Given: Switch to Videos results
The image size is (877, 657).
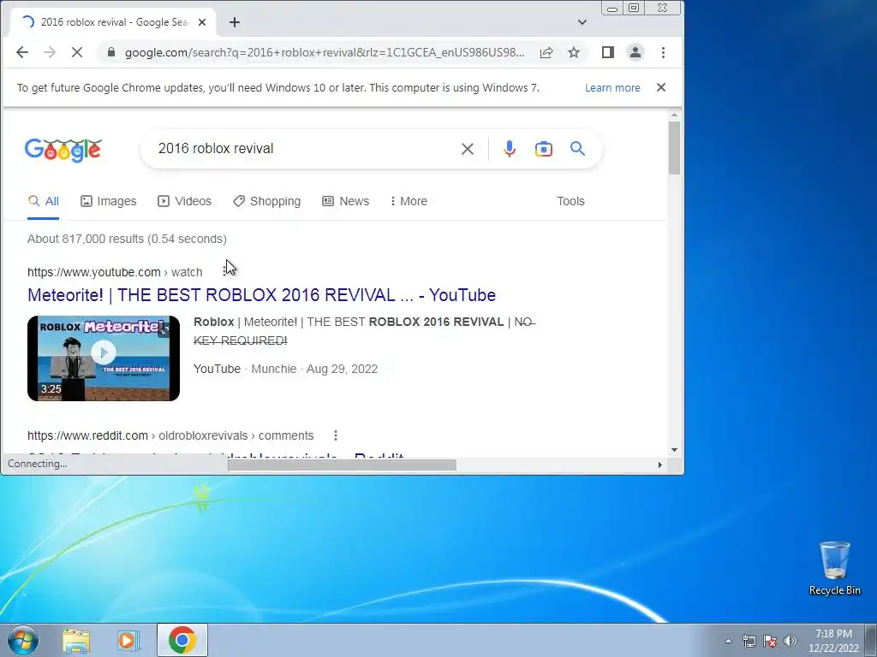Looking at the screenshot, I should tap(185, 201).
